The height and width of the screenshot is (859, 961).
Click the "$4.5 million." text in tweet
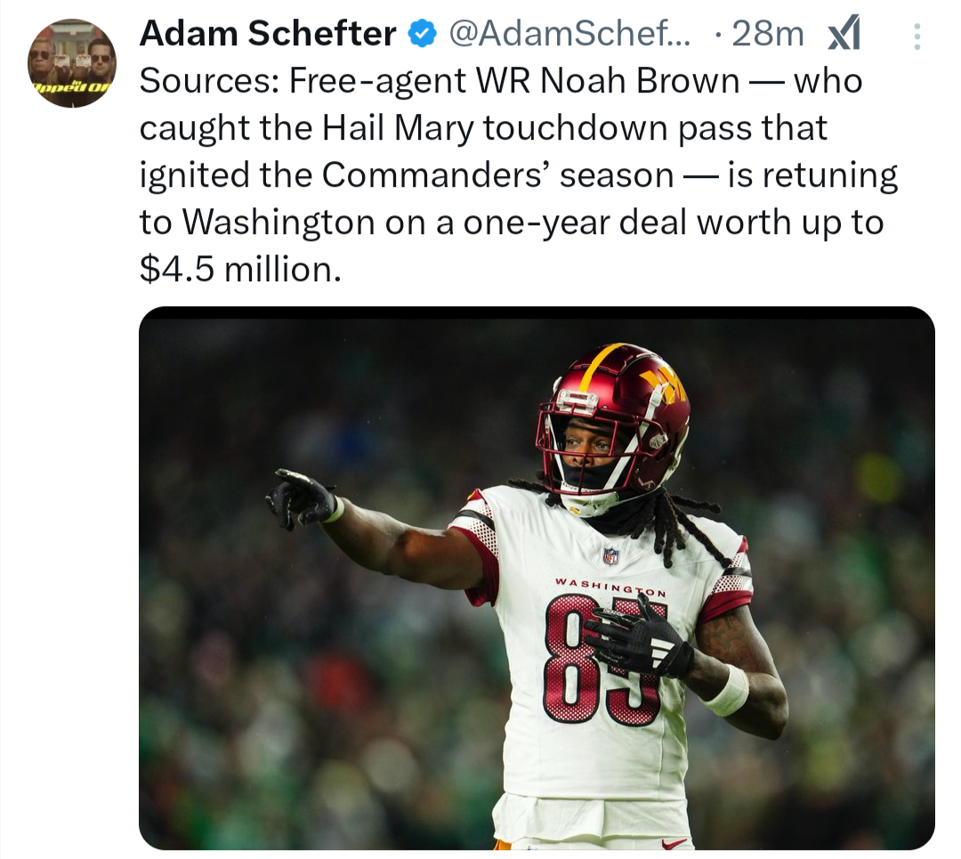point(239,269)
